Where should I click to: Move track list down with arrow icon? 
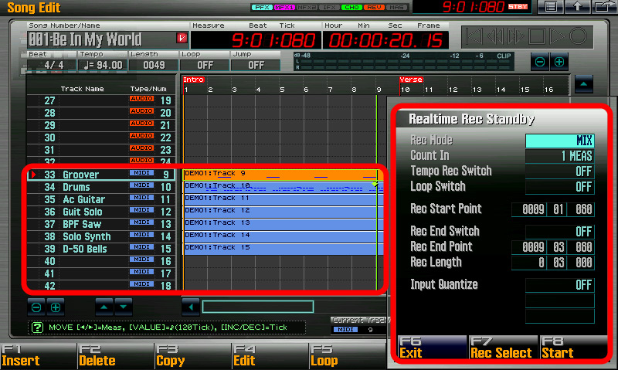pos(124,307)
